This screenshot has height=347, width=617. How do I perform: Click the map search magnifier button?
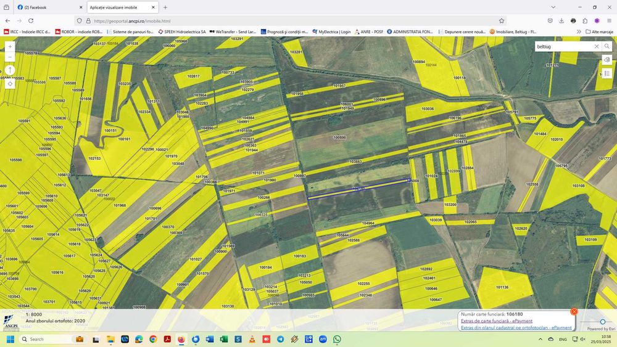click(607, 46)
